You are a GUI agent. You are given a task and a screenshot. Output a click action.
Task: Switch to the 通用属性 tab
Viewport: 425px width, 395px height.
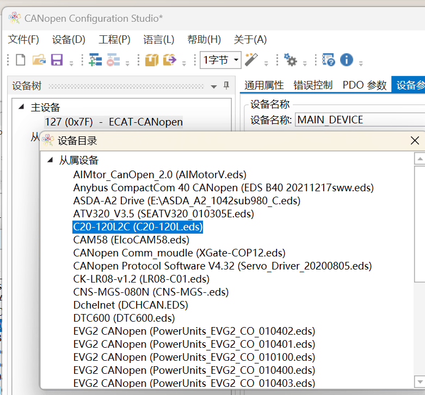pos(264,85)
